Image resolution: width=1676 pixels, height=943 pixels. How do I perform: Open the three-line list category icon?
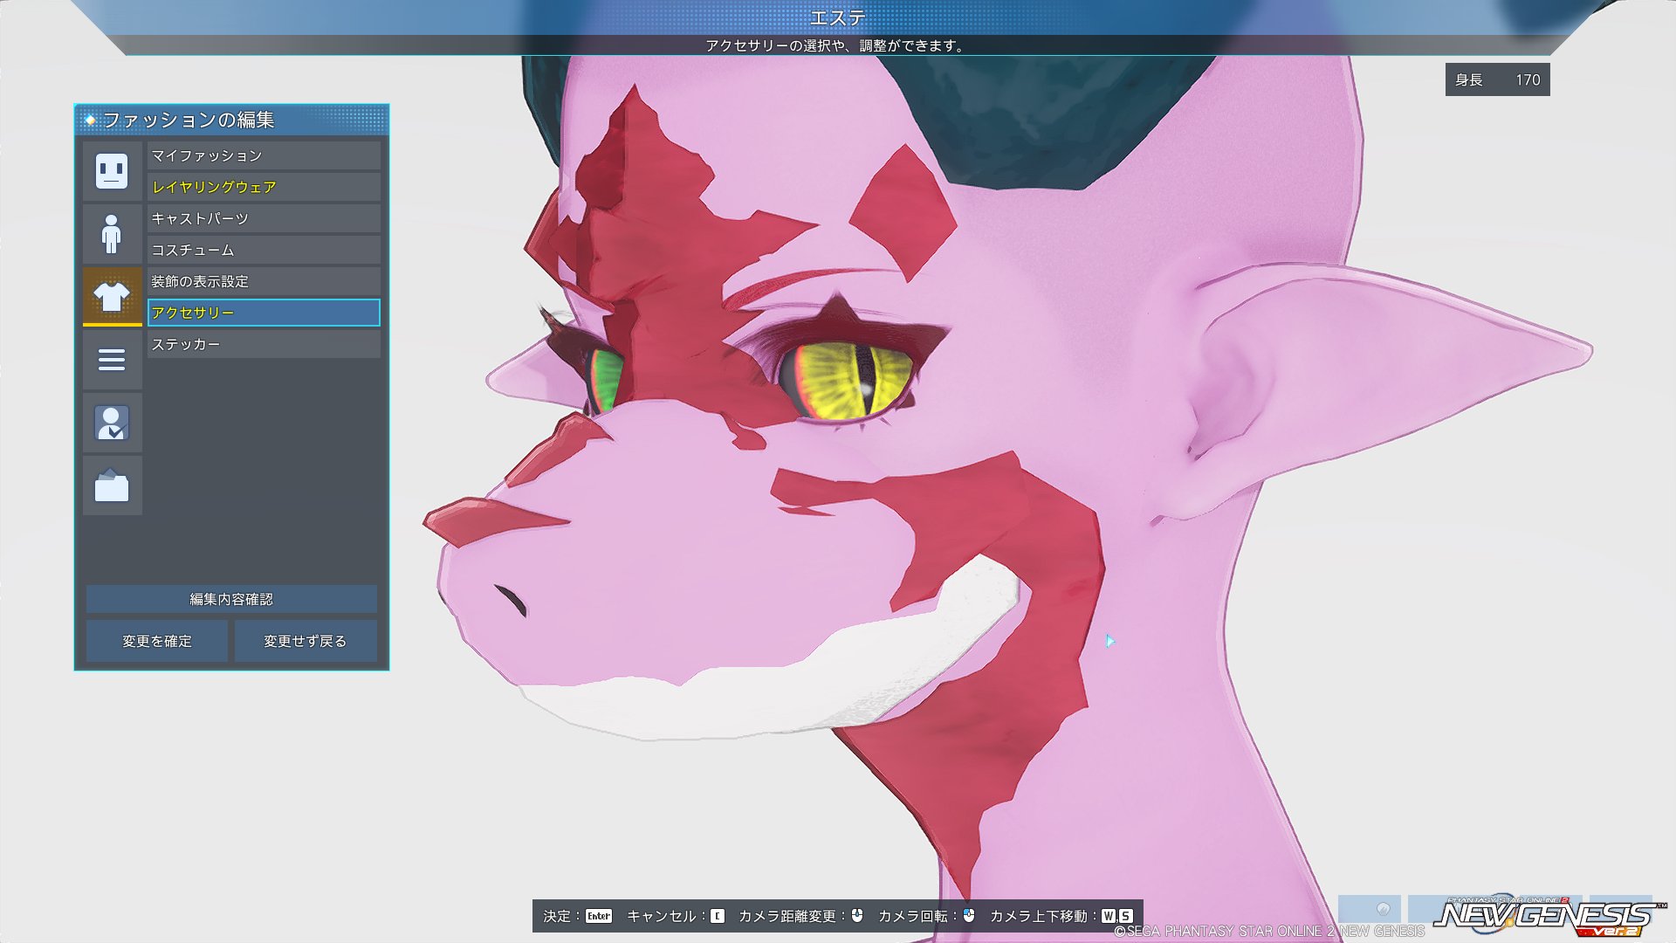(x=112, y=360)
